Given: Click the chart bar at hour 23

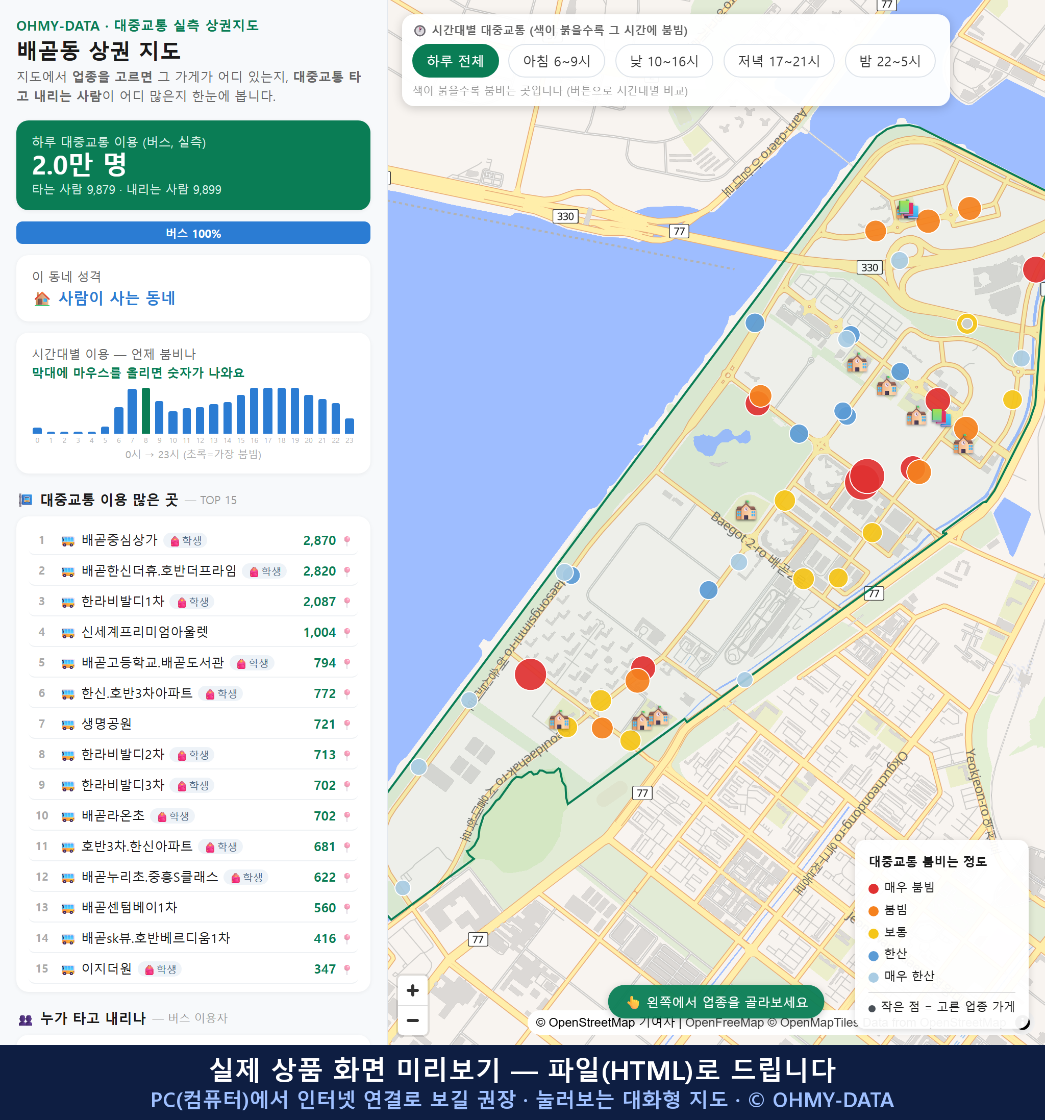Looking at the screenshot, I should pos(350,426).
